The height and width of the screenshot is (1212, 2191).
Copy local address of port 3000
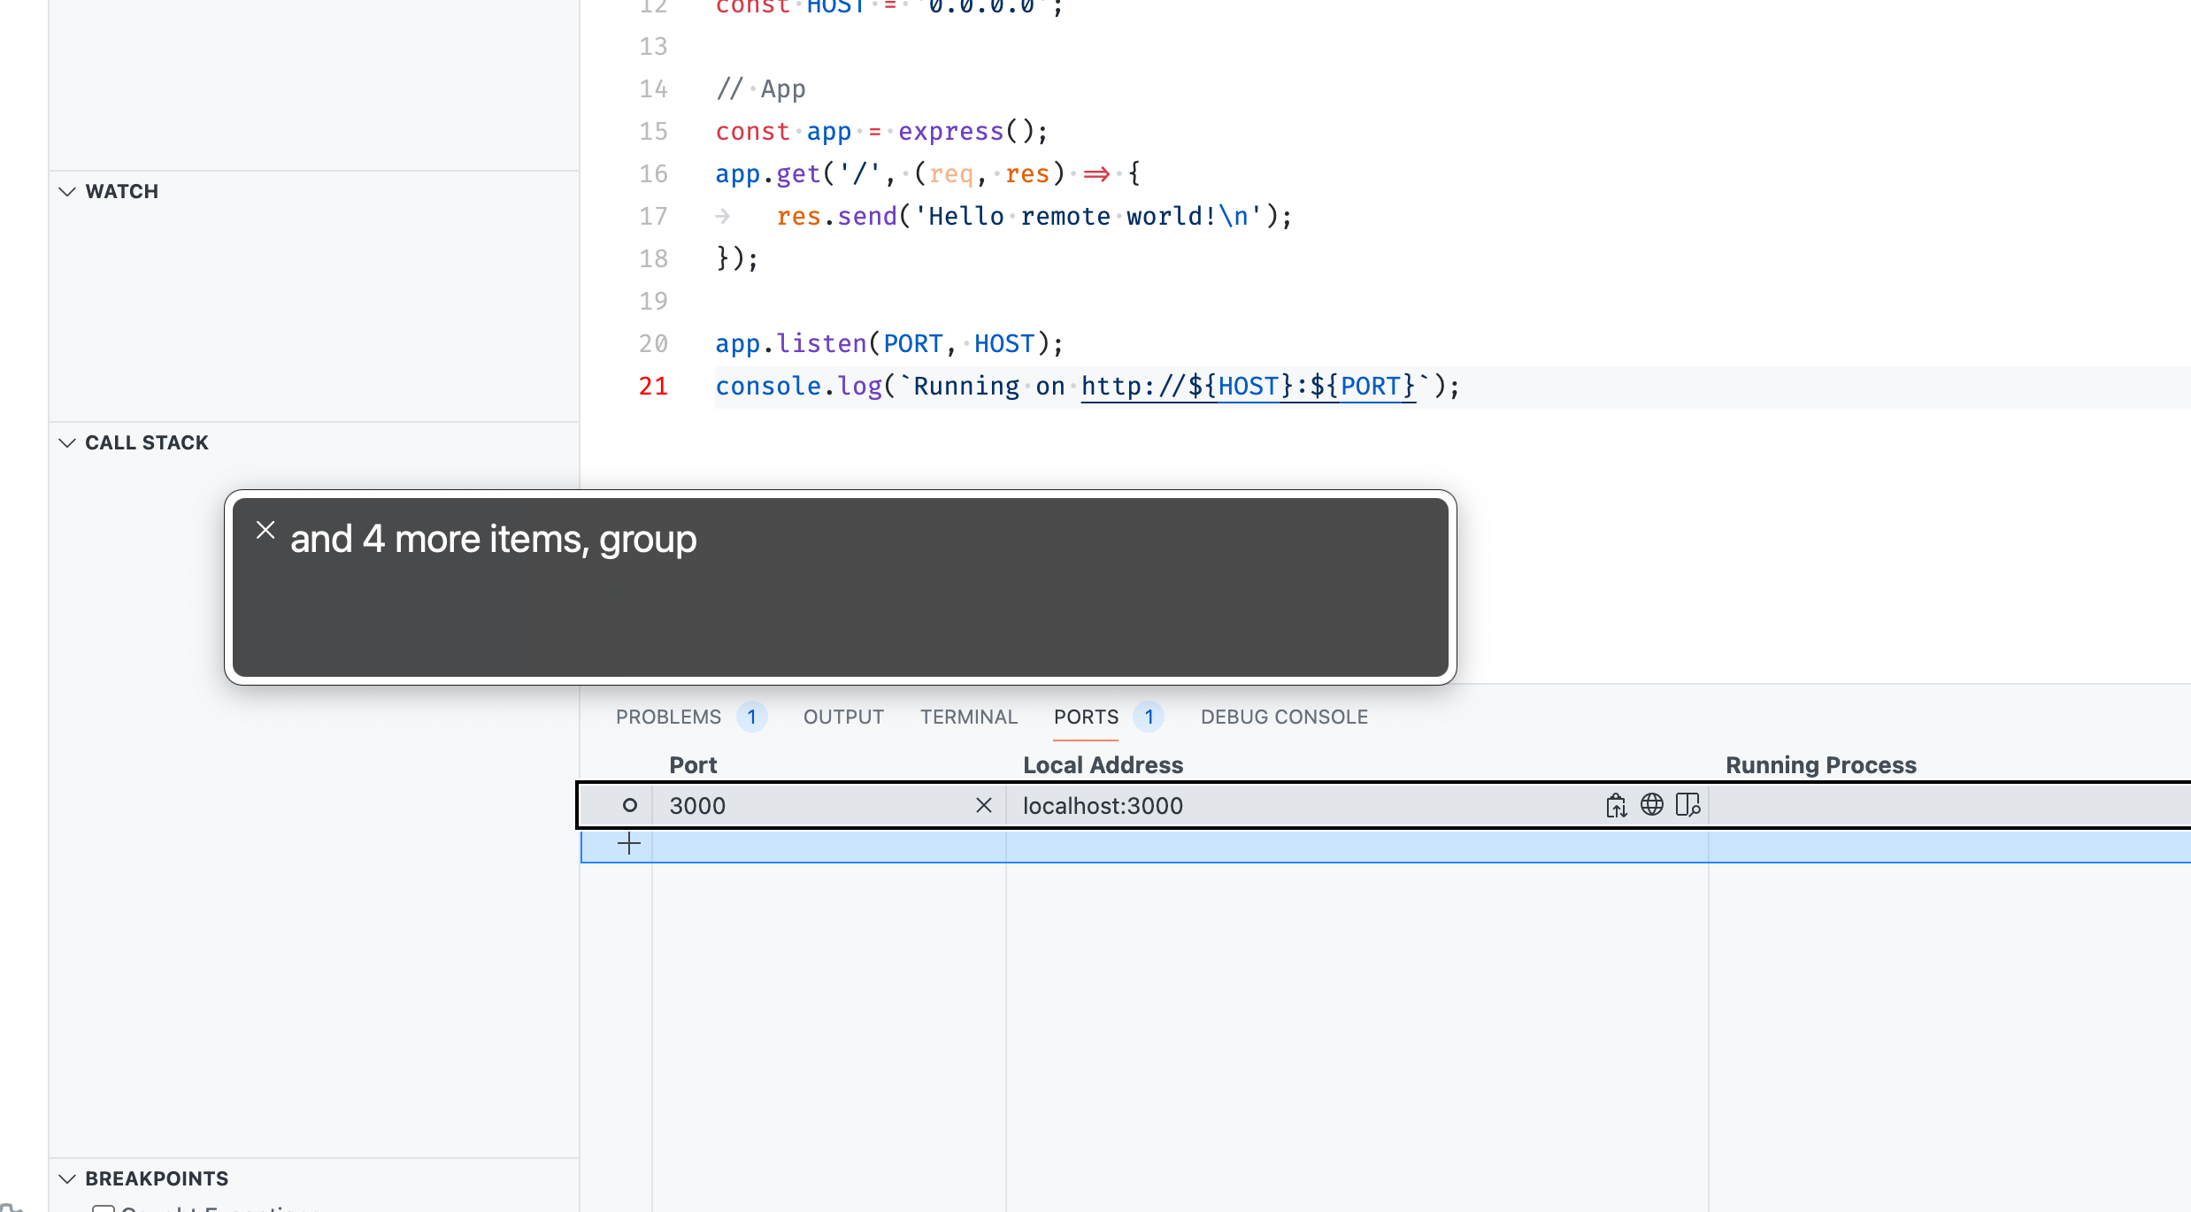tap(1616, 805)
